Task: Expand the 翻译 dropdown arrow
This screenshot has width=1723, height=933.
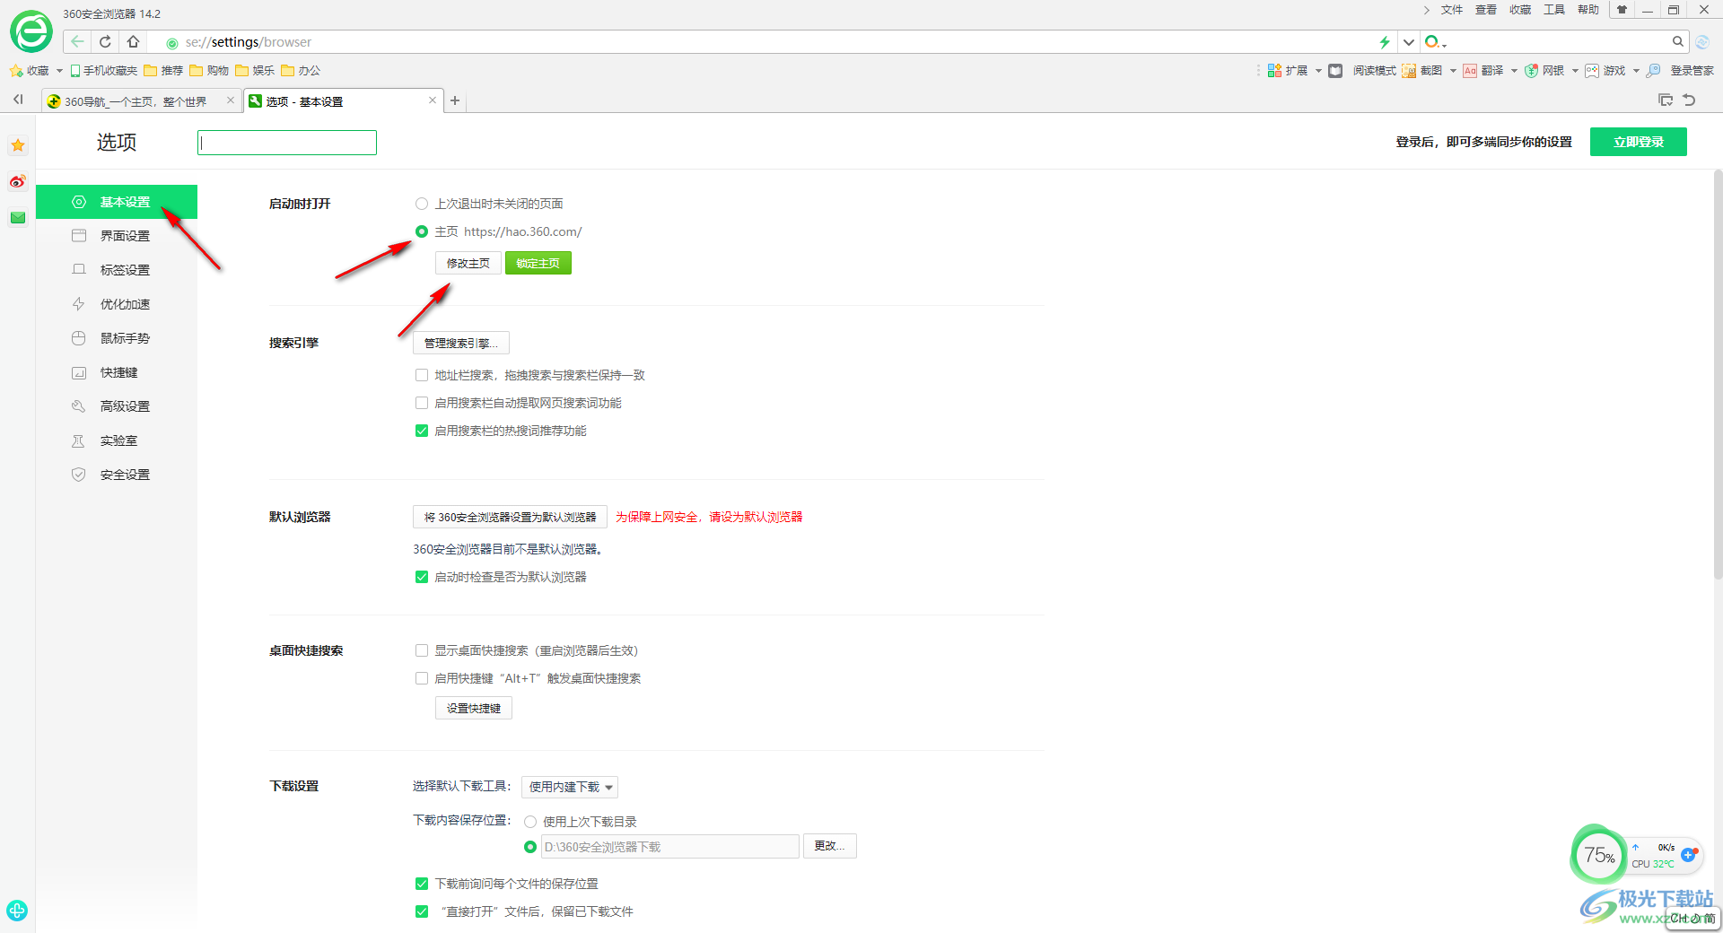Action: (x=1514, y=71)
